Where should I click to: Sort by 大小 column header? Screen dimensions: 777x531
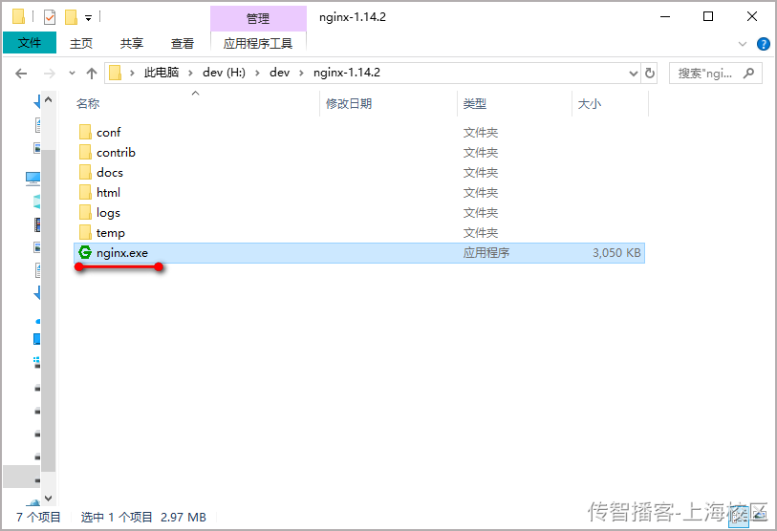589,103
